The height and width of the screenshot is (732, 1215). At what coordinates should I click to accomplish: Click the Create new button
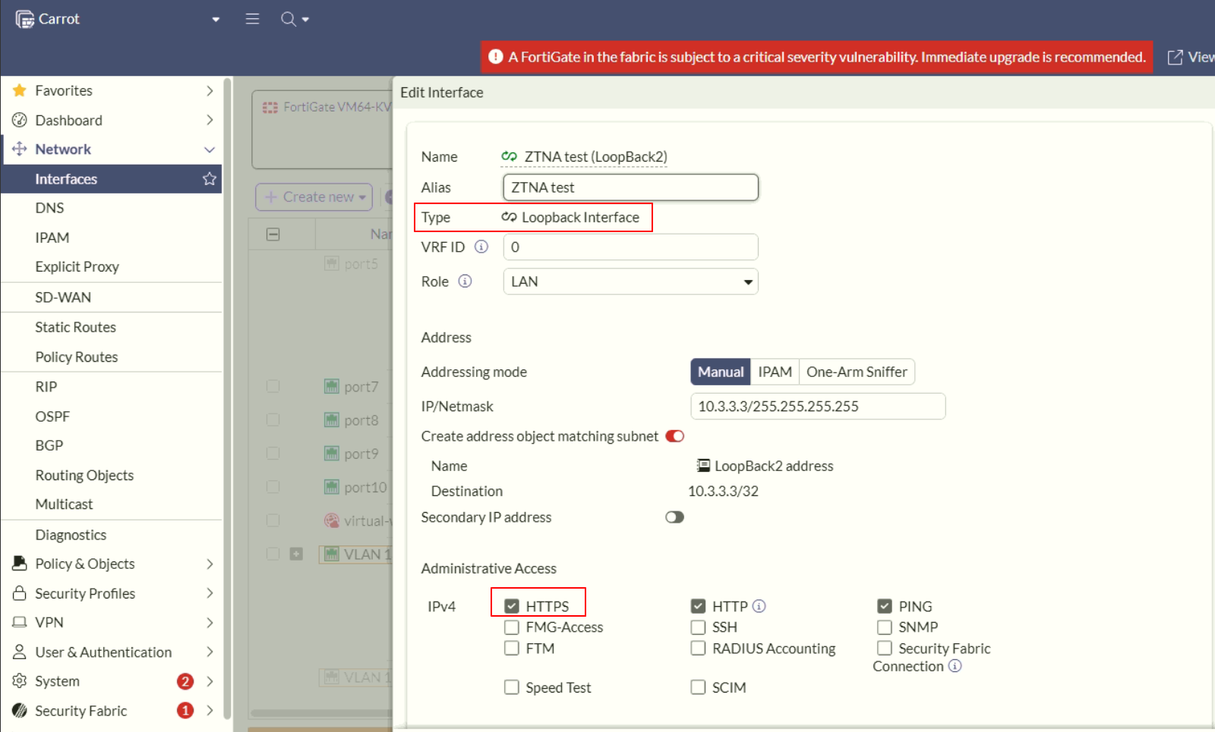click(x=314, y=197)
